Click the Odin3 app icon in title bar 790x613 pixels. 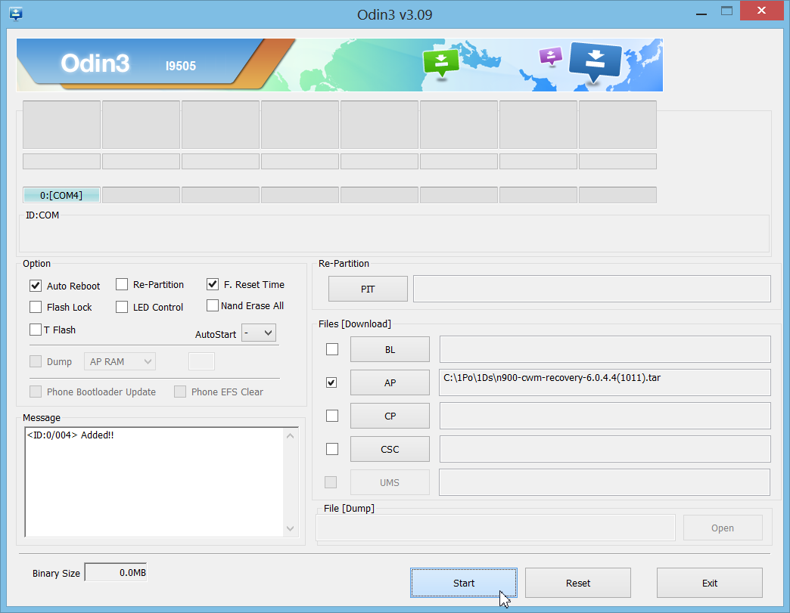point(15,14)
